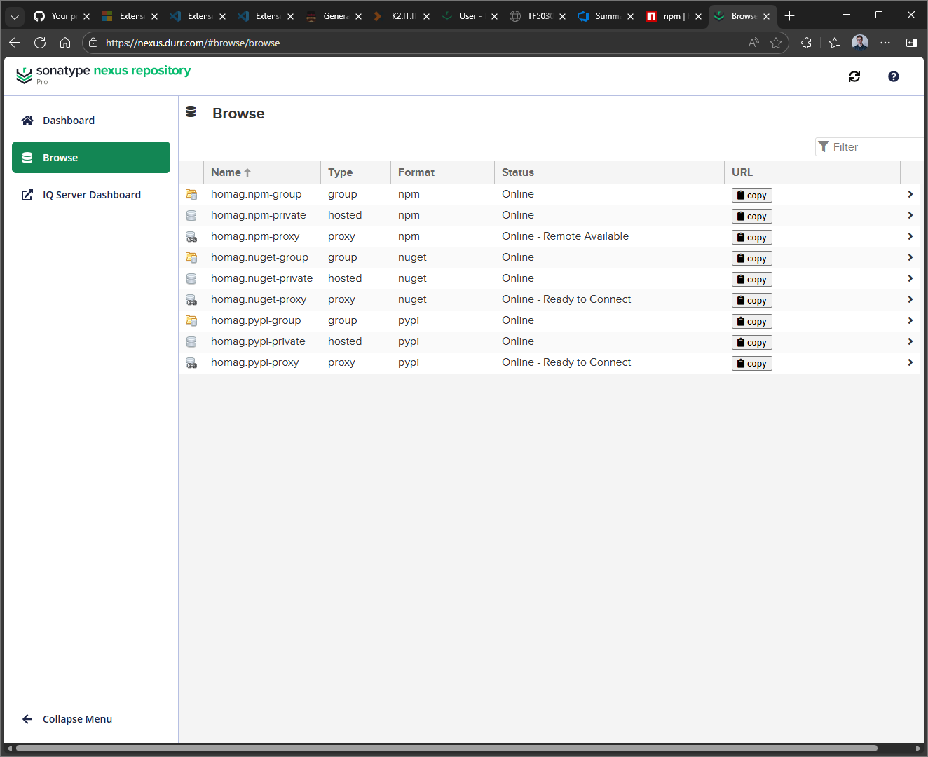Image resolution: width=928 pixels, height=757 pixels.
Task: Select the homag.npm-group repository name
Action: [x=257, y=194]
